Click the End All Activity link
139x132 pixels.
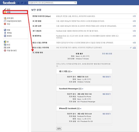click(x=107, y=54)
